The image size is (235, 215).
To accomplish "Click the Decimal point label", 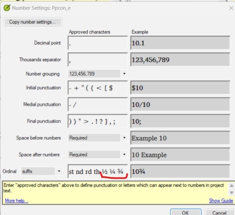I will pos(47,43).
